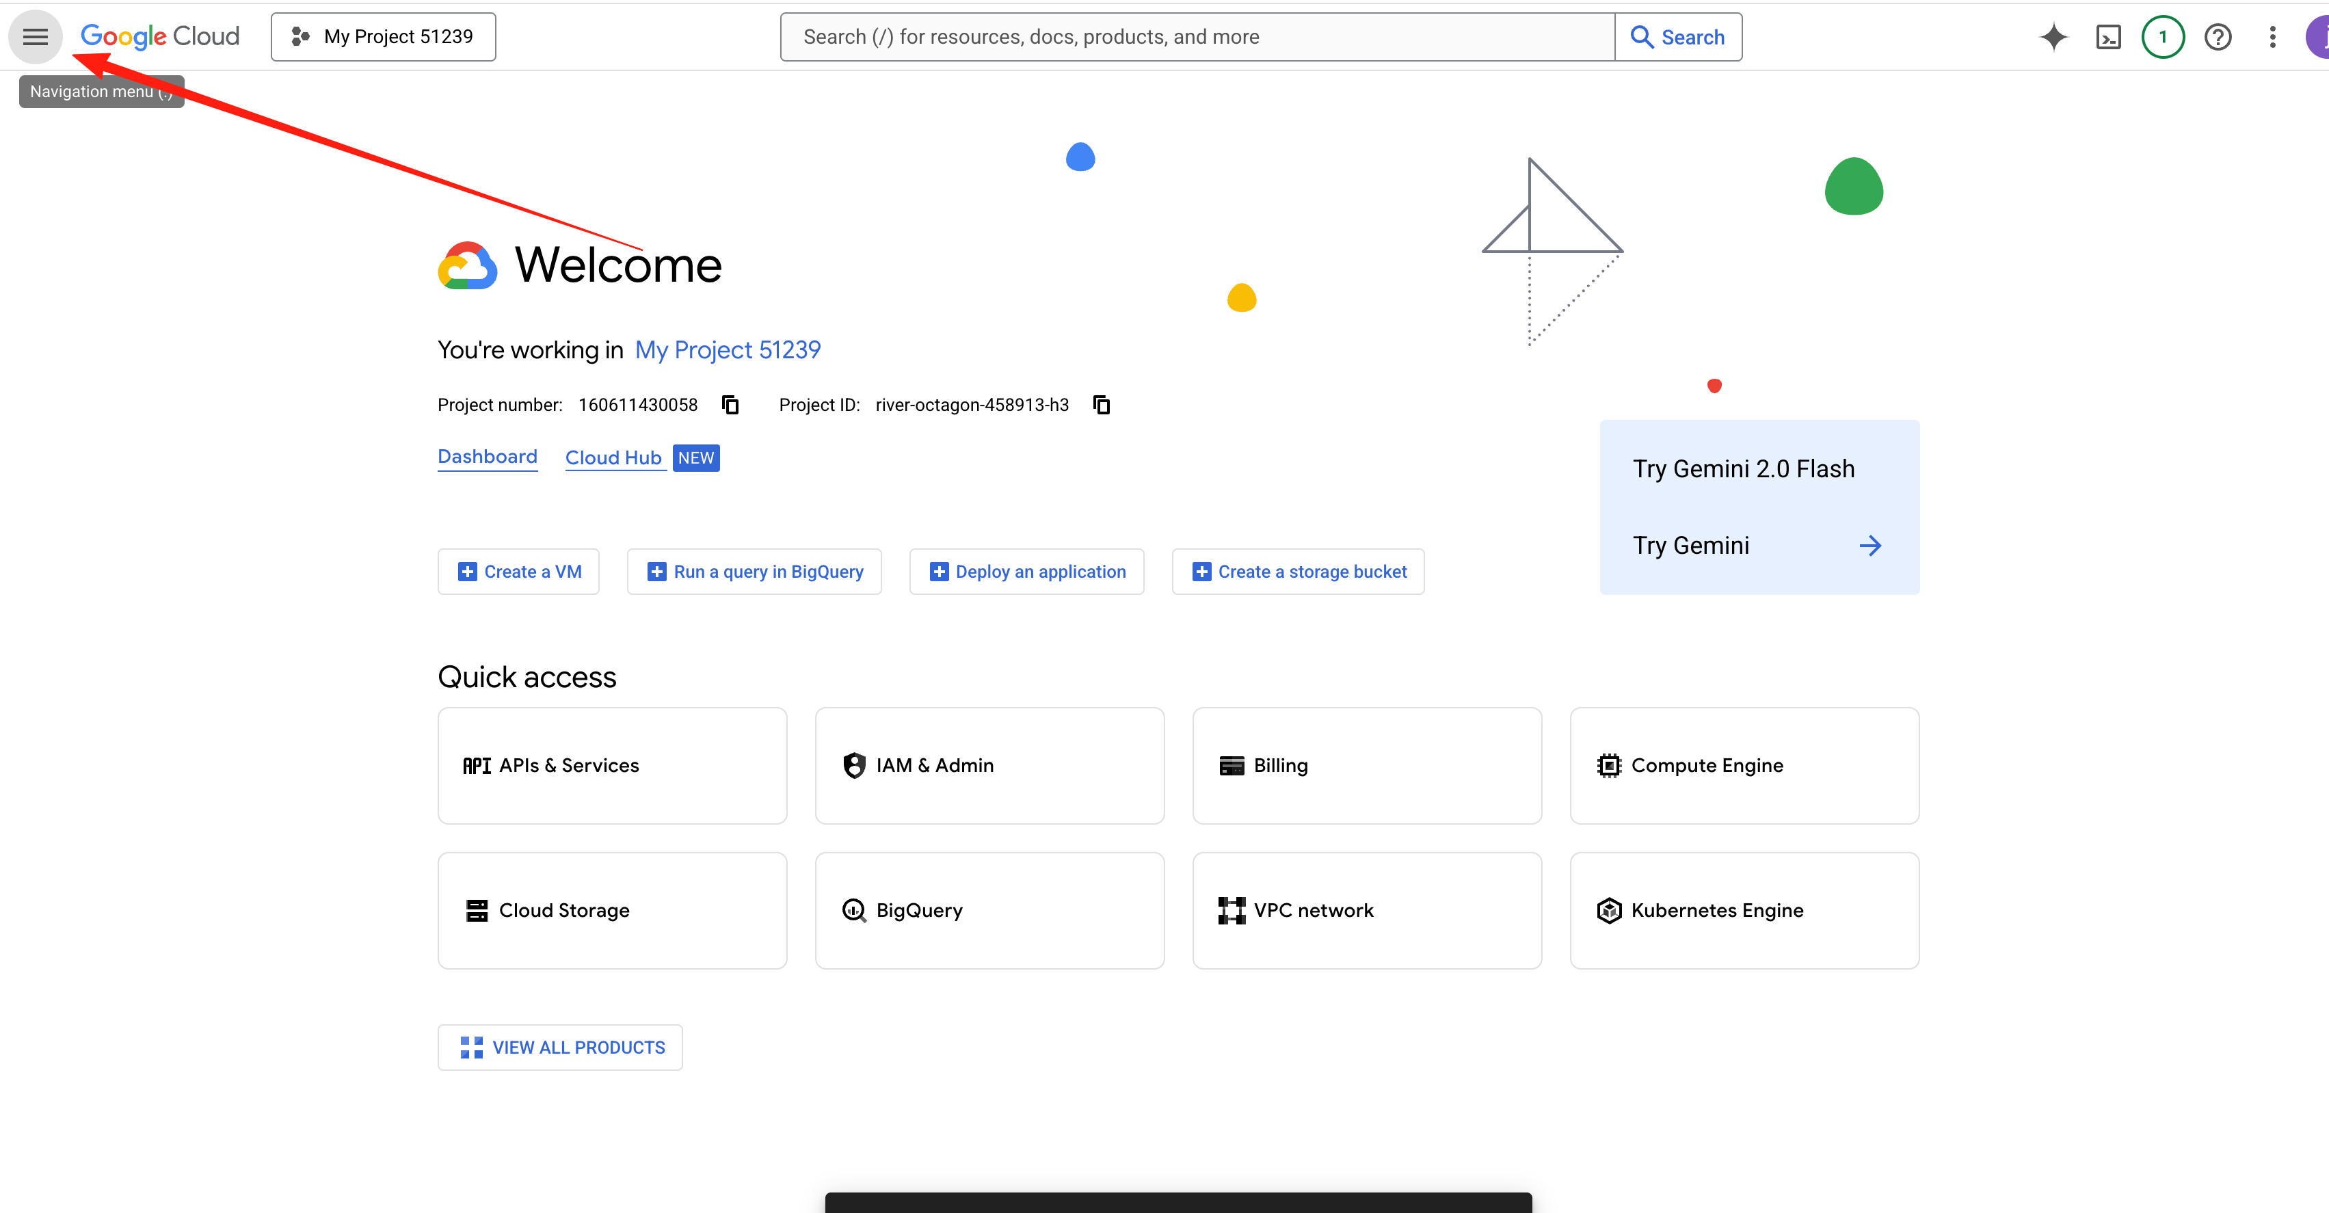This screenshot has width=2329, height=1213.
Task: Click the API icon in APIs & Services
Action: [477, 766]
